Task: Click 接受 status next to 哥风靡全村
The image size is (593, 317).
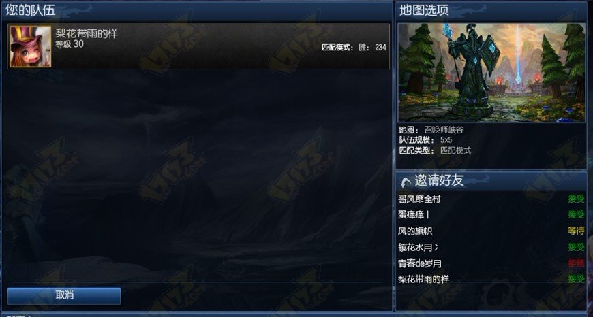Action: (576, 199)
